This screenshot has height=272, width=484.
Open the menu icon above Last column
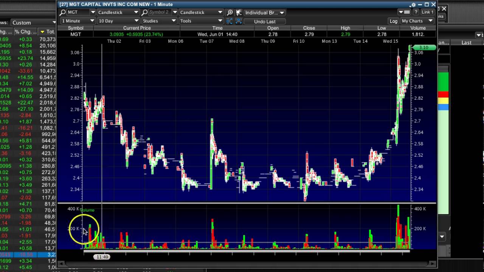pos(479,35)
